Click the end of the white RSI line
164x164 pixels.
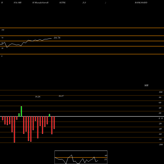(x=51, y=38)
